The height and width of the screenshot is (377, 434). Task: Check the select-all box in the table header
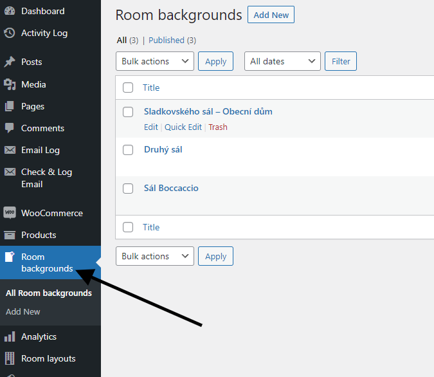point(128,87)
